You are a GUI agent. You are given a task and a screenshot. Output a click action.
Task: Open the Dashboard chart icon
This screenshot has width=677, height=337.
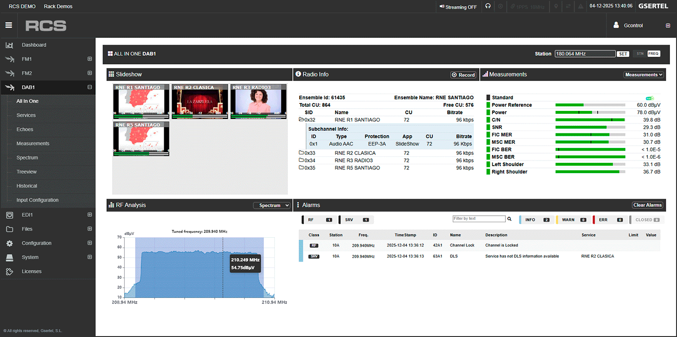tap(9, 45)
